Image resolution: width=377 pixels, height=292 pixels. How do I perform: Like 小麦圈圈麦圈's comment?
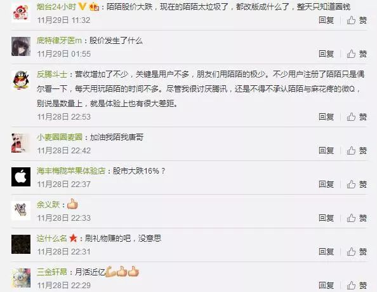pos(357,151)
